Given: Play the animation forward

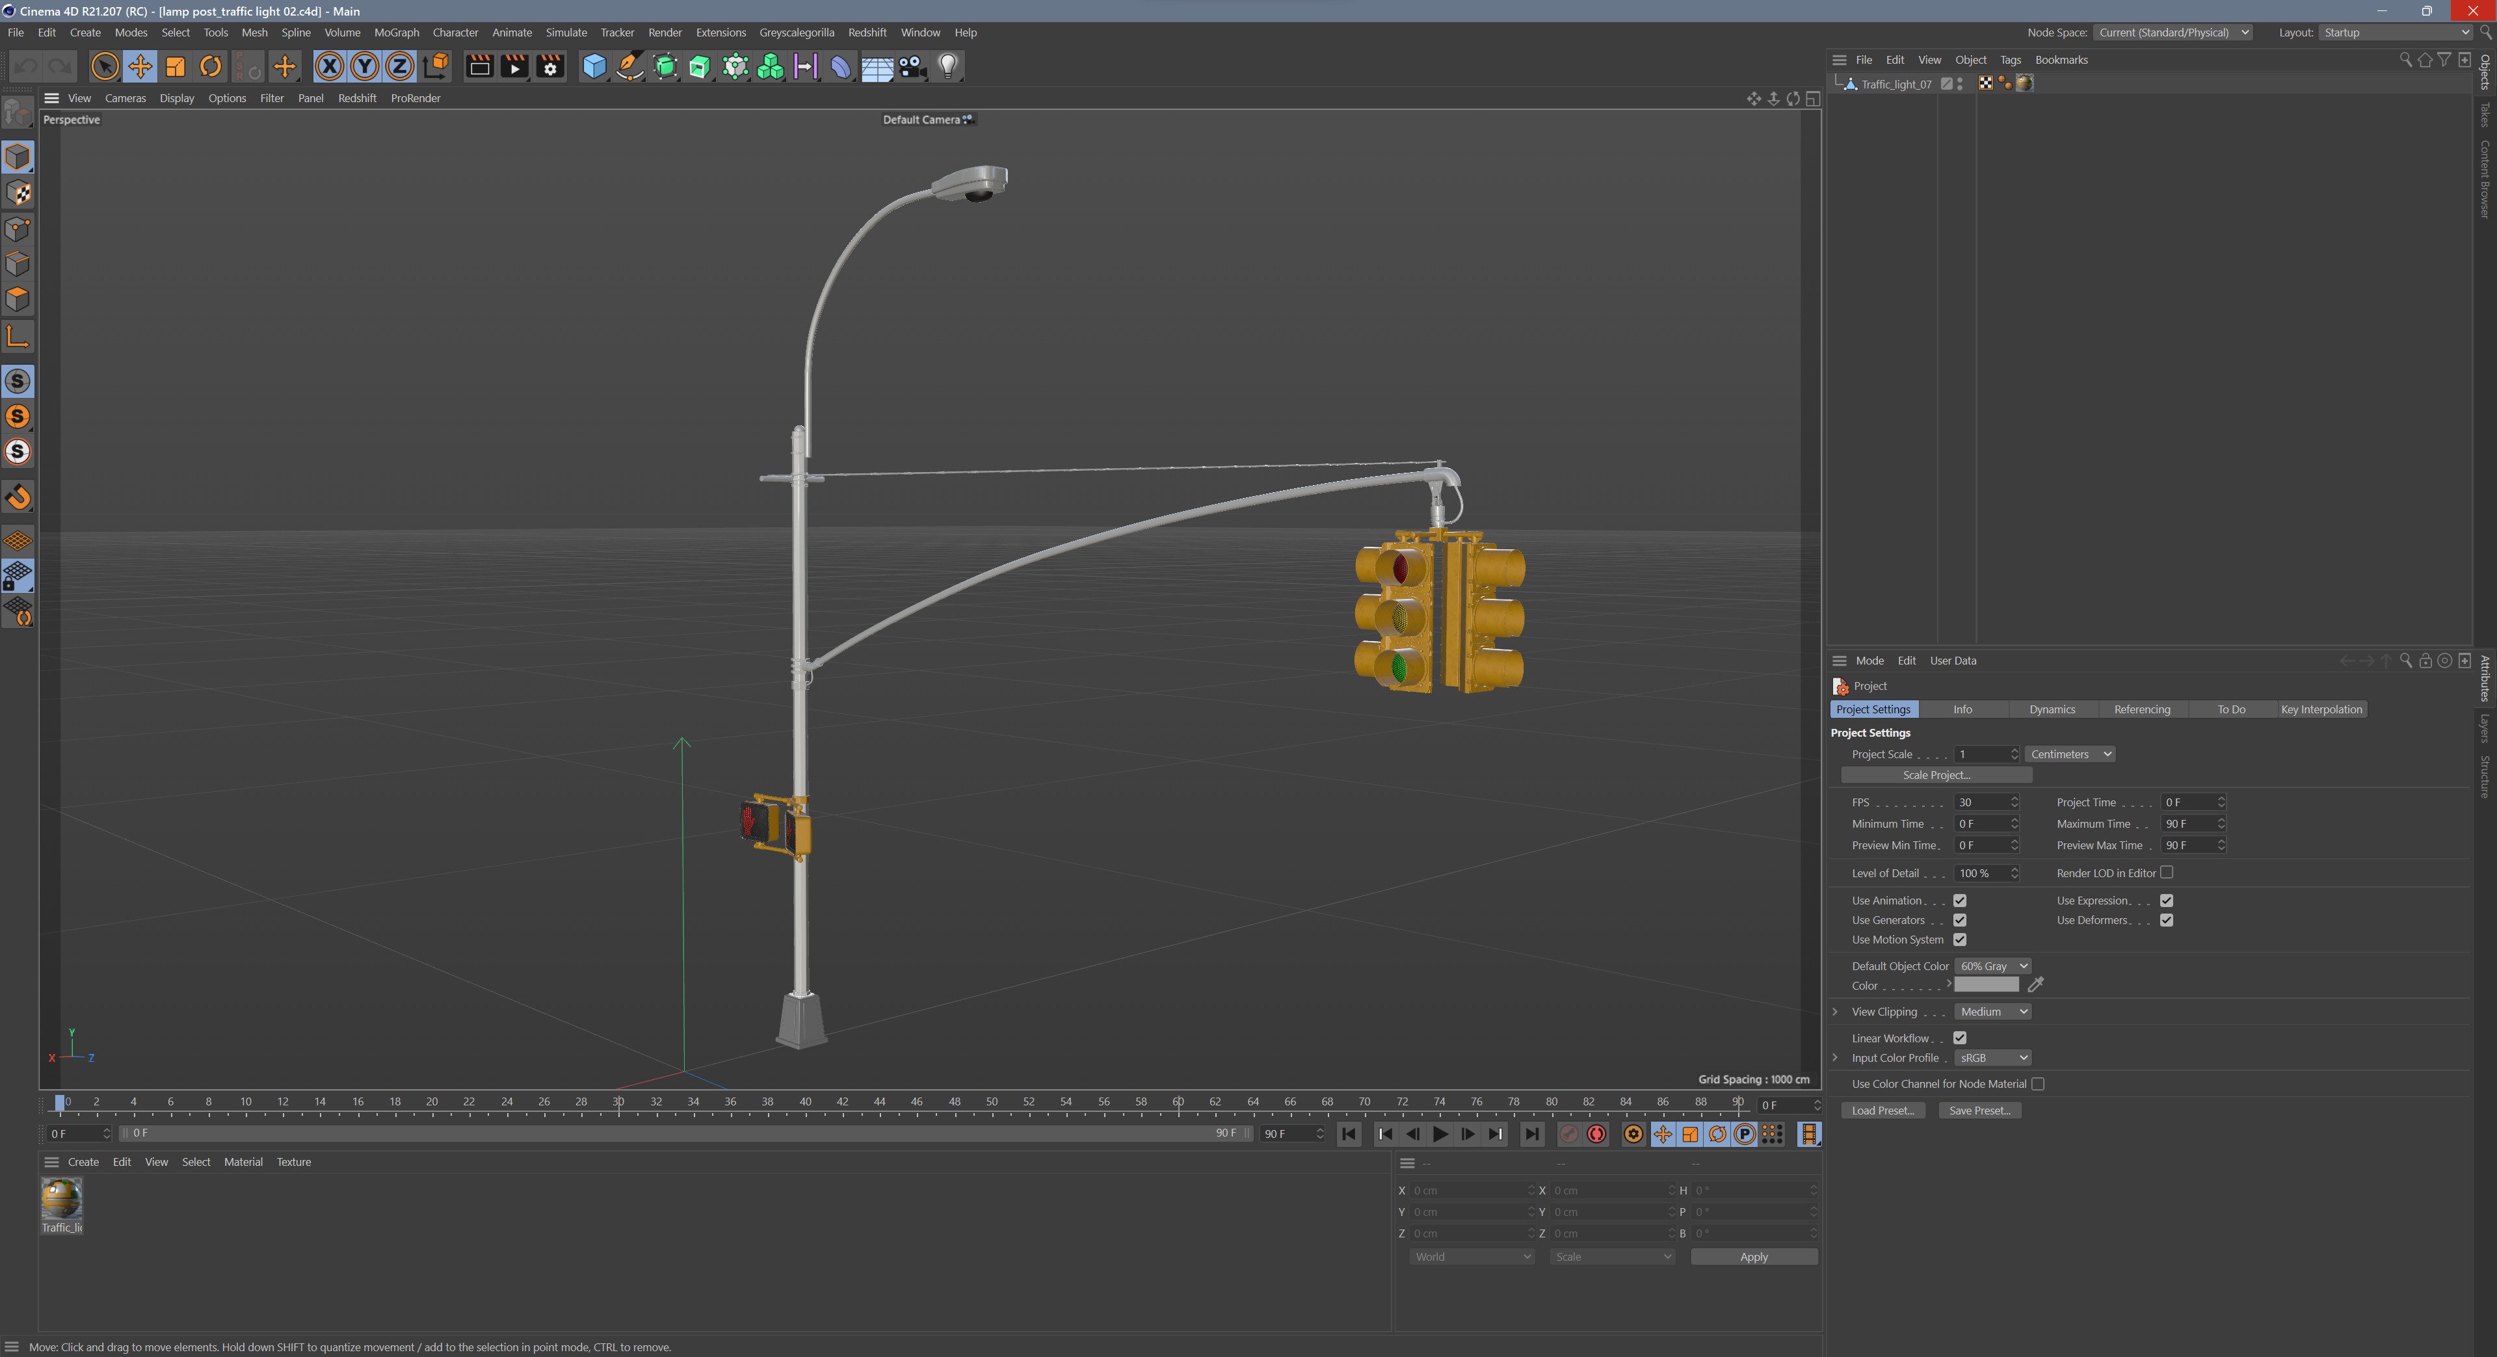Looking at the screenshot, I should click(x=1440, y=1134).
